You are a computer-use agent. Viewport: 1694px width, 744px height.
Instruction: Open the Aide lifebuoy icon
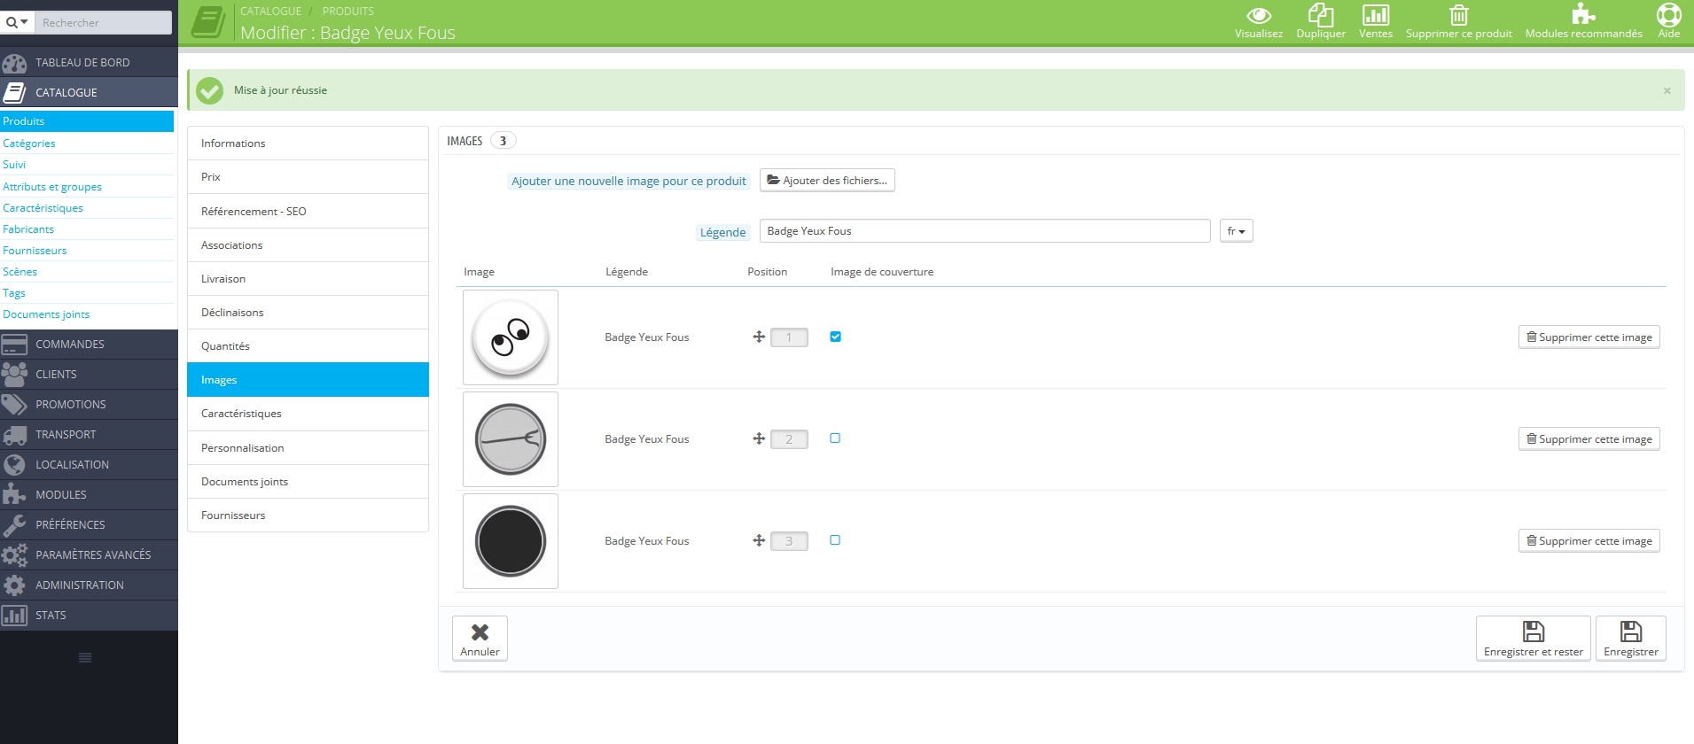pos(1669,14)
